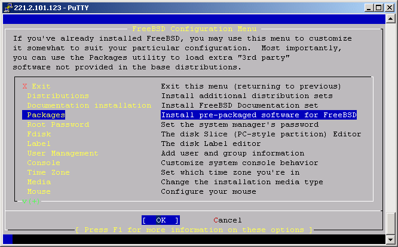The image size is (398, 247).
Task: Click text "Customize system console behavior"
Action: coord(240,163)
